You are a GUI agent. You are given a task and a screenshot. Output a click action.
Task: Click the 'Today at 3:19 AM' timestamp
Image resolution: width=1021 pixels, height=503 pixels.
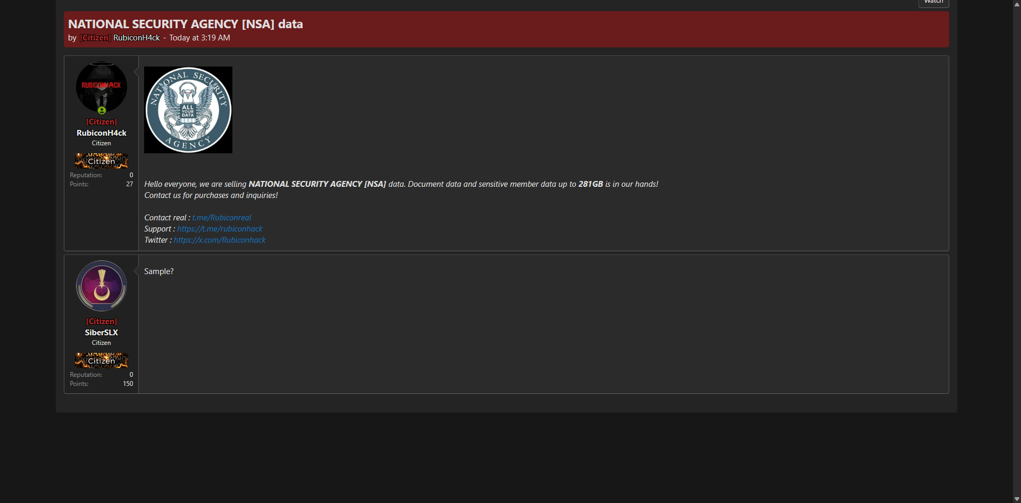coord(199,38)
